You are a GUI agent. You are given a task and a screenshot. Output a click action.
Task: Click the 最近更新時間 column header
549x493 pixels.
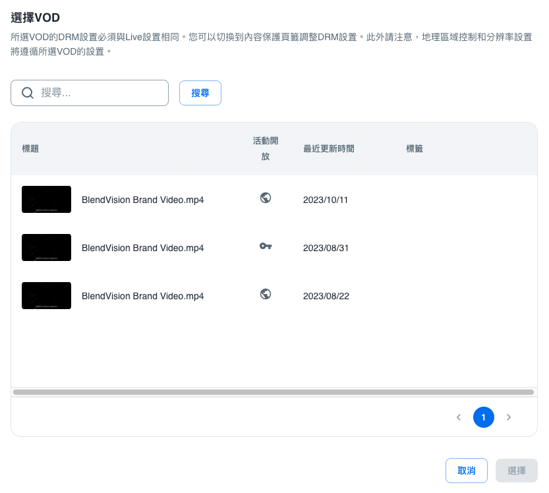328,149
